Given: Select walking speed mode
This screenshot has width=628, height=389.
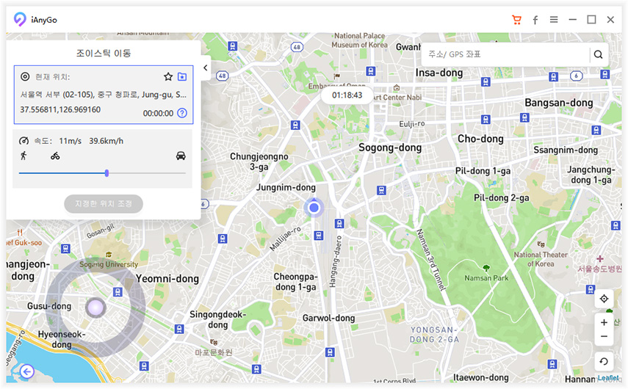Looking at the screenshot, I should click(x=24, y=156).
